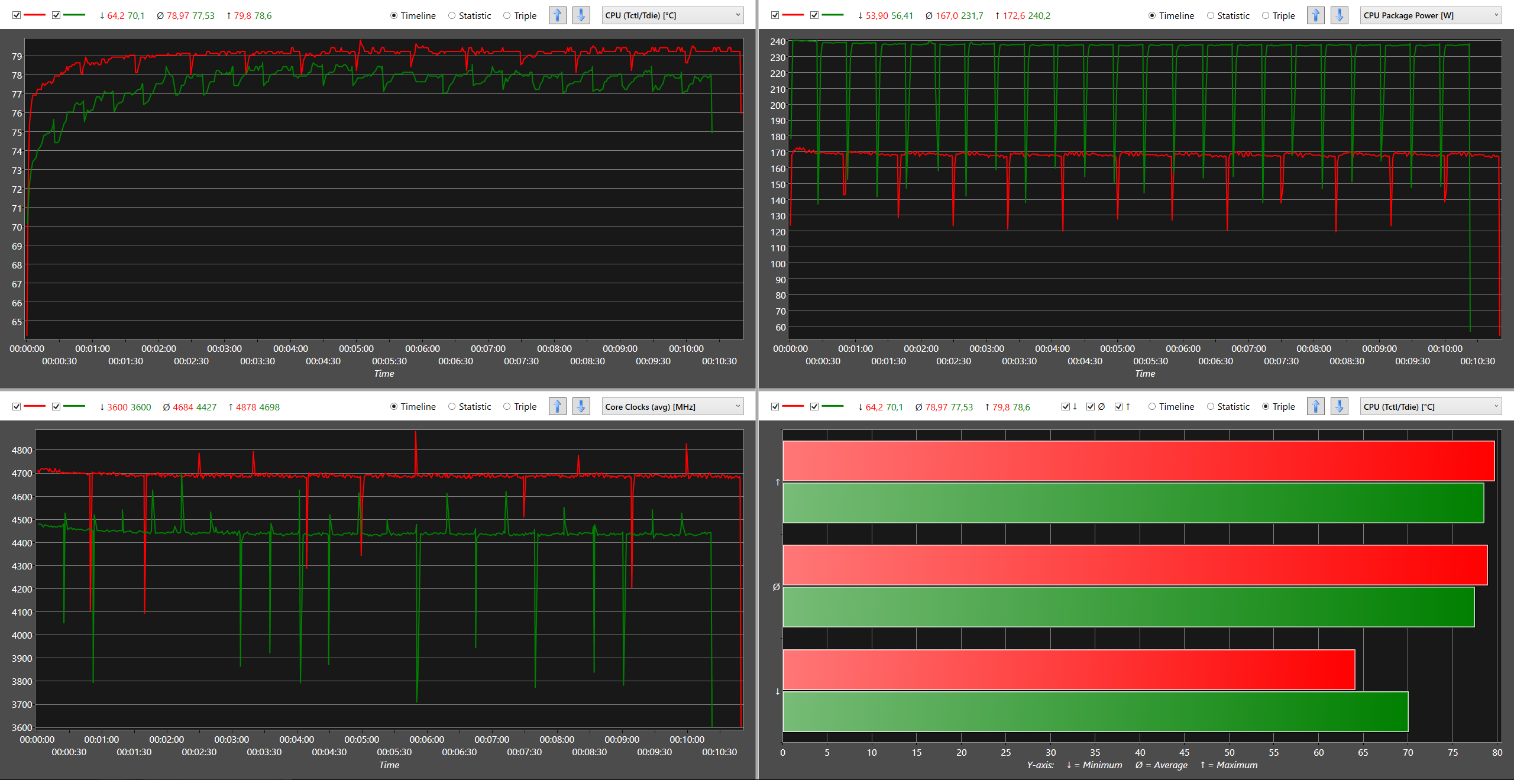
Task: Click blue up arrow in Core Clocks panel
Action: 557,406
